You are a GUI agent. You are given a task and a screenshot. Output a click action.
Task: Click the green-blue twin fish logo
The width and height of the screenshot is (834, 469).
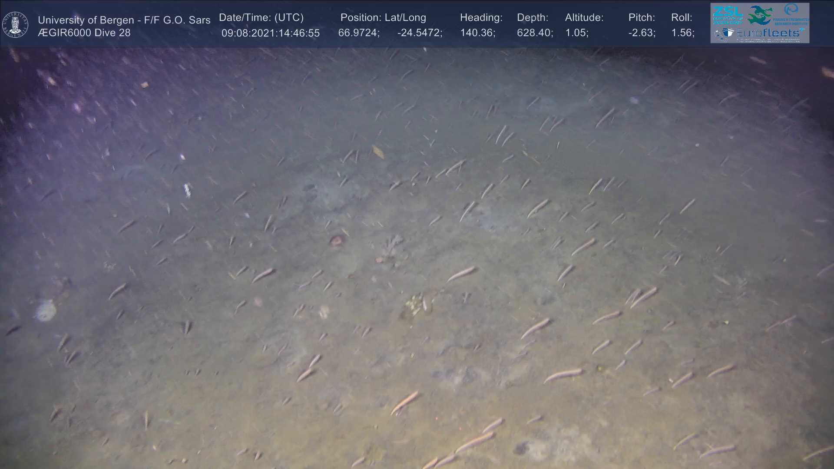tap(760, 15)
